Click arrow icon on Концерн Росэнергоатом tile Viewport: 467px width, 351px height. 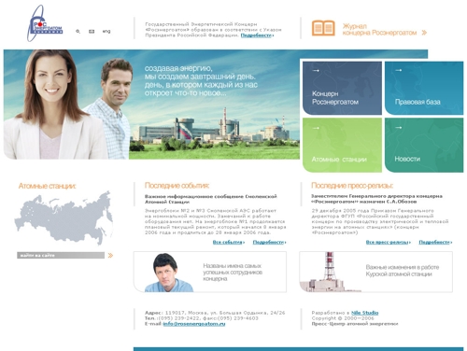[316, 71]
